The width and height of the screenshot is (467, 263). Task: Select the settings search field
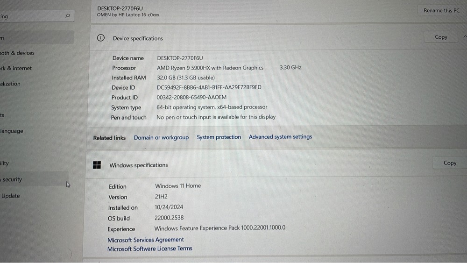(x=36, y=16)
